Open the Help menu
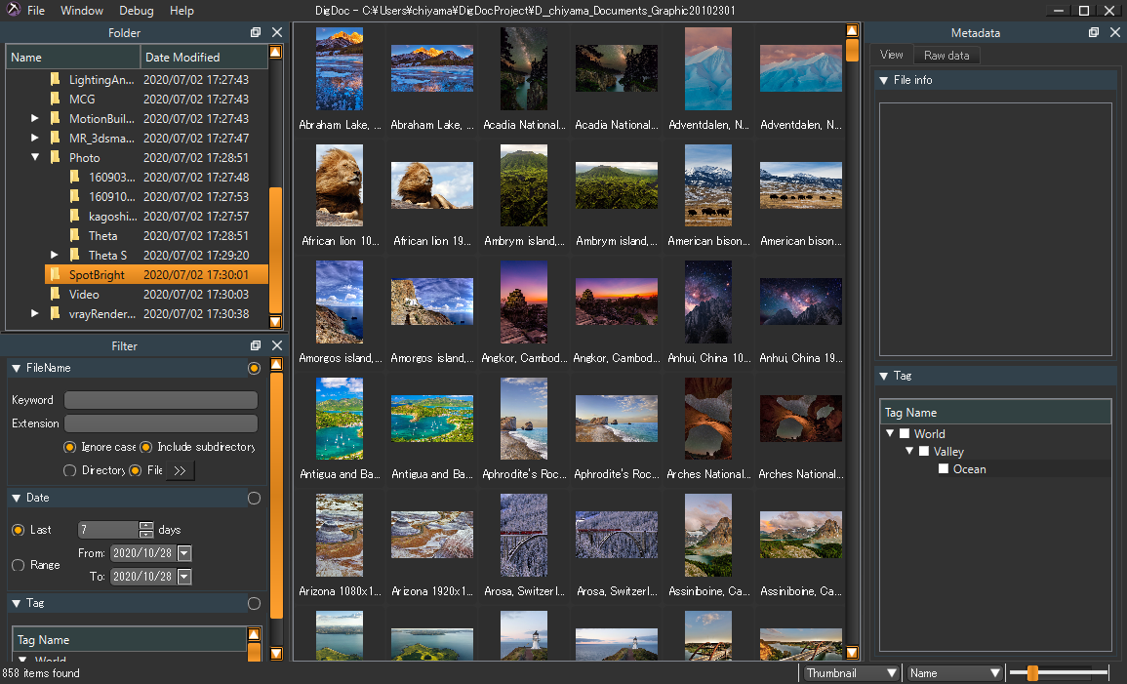The width and height of the screenshot is (1127, 684). click(181, 10)
